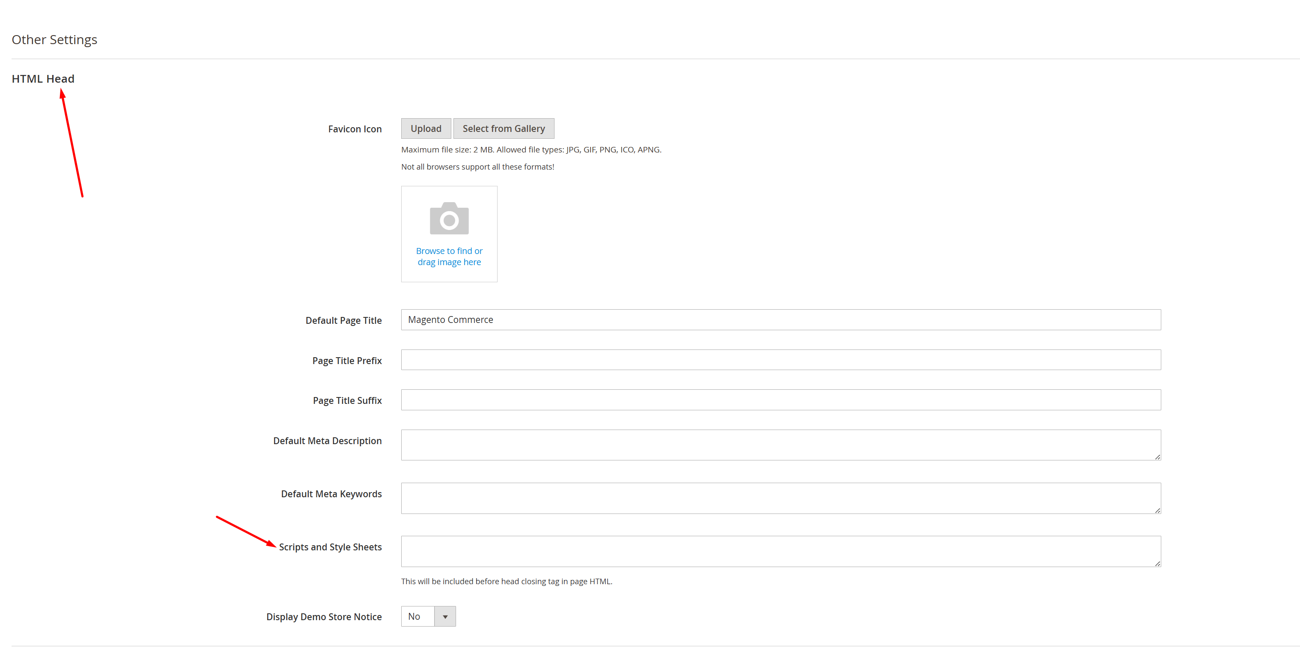Click 'This will be included before head closing tag' note
The width and height of the screenshot is (1300, 660).
pyautogui.click(x=507, y=581)
